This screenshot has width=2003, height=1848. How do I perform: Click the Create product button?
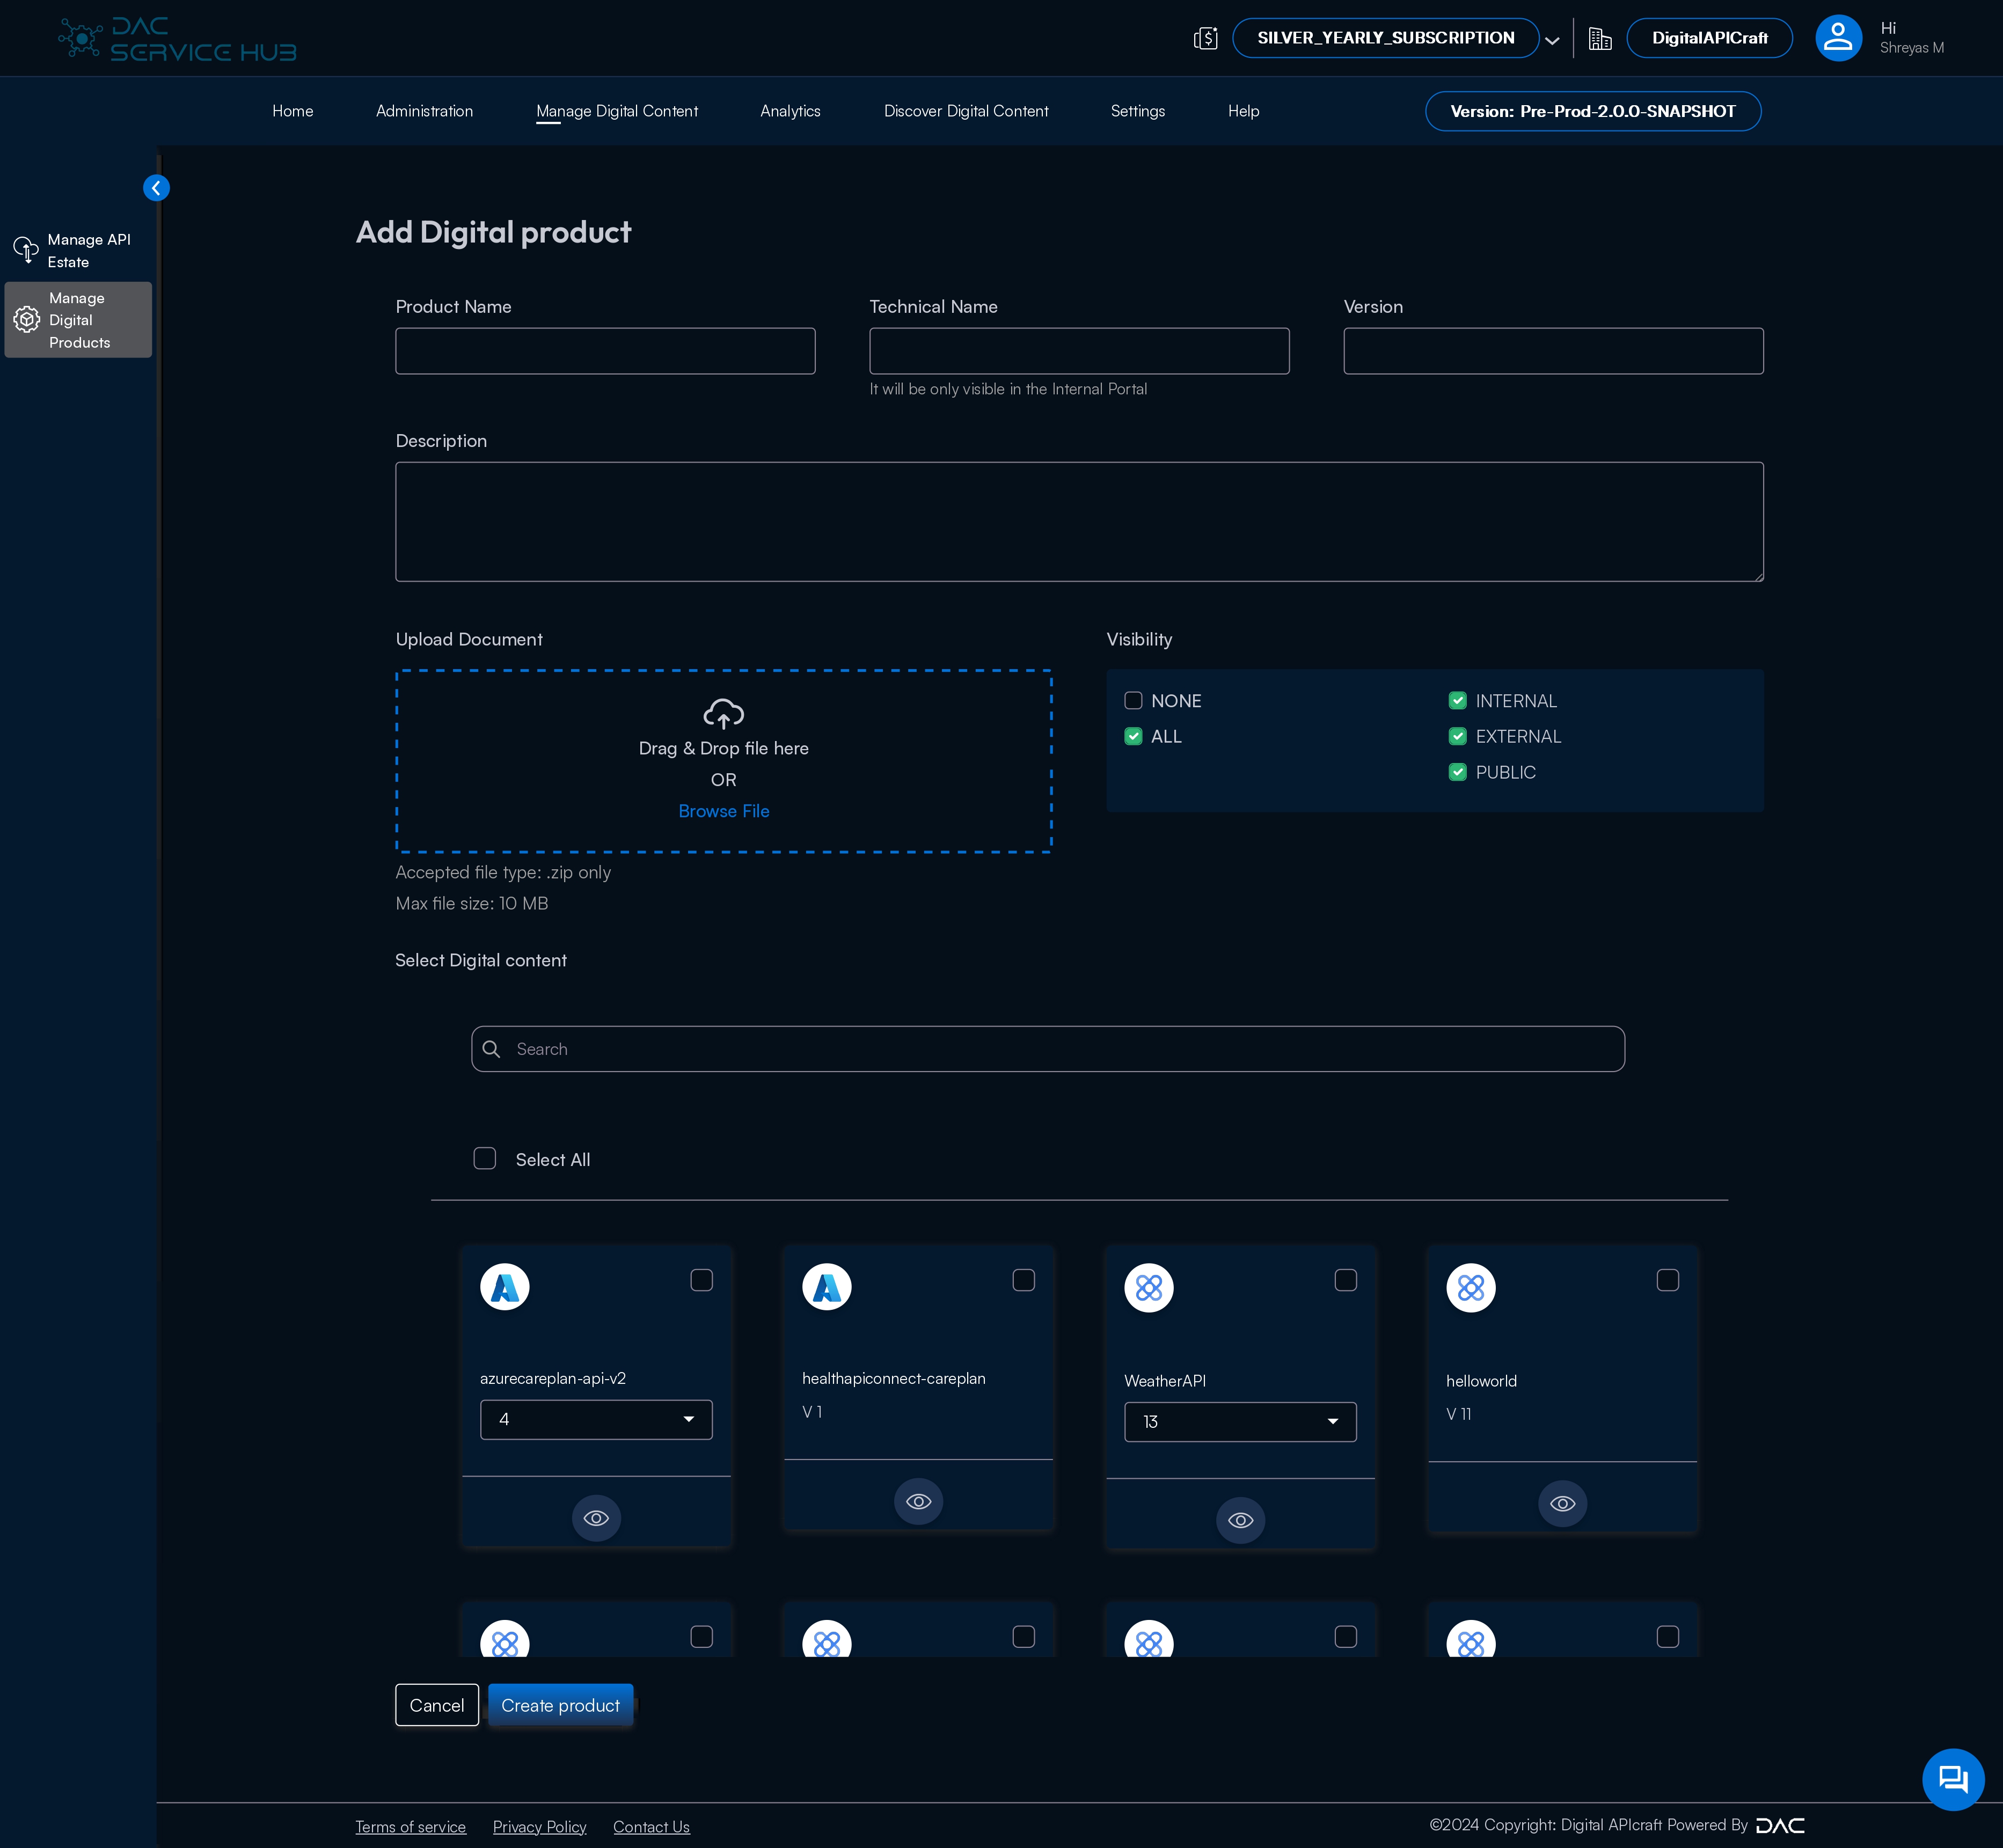[x=560, y=1705]
